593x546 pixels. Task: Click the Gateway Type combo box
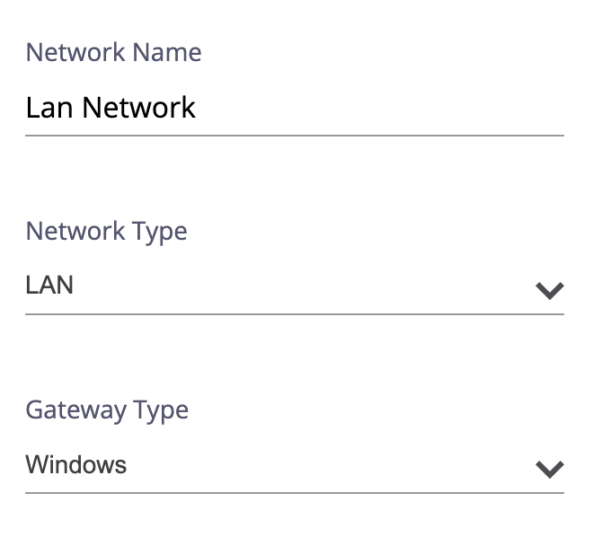coord(294,466)
